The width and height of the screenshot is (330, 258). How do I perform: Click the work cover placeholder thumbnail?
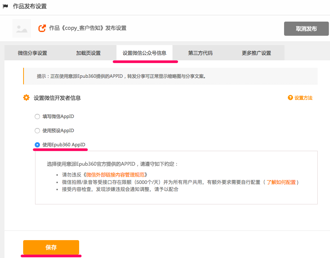(22, 28)
